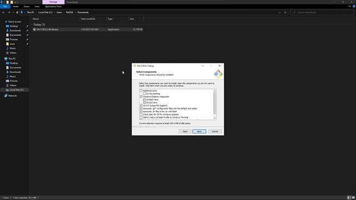
Task: Open Desktop under Quick access
Action: [13, 26]
